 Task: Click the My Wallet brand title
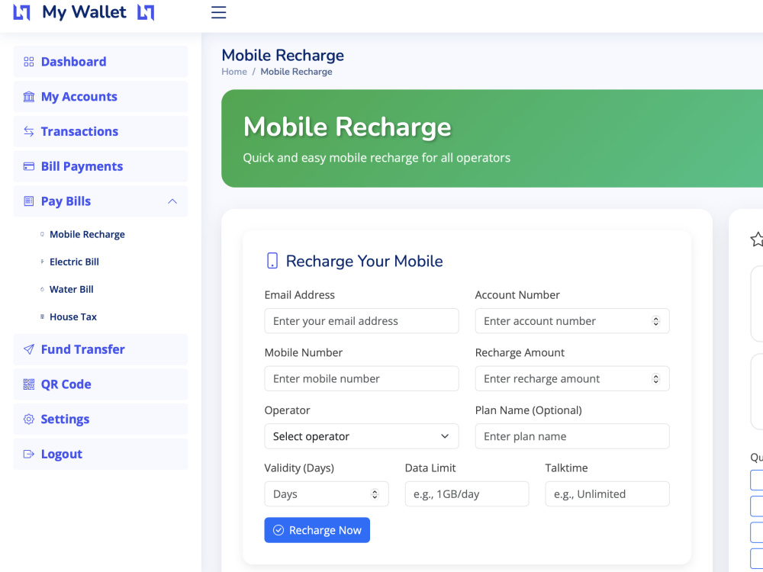click(x=84, y=12)
